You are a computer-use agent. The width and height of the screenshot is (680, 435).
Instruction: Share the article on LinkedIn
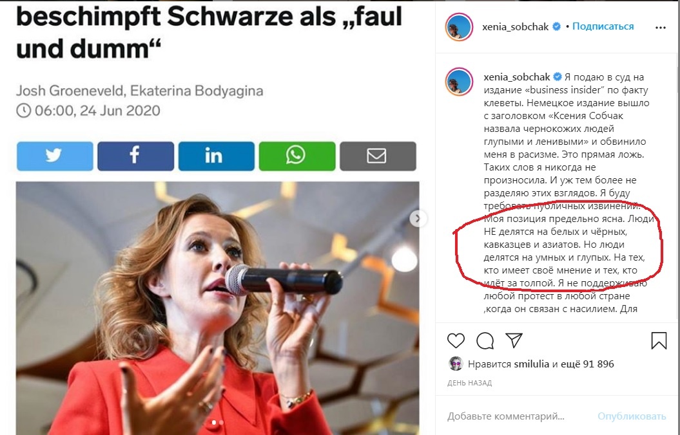tap(216, 156)
